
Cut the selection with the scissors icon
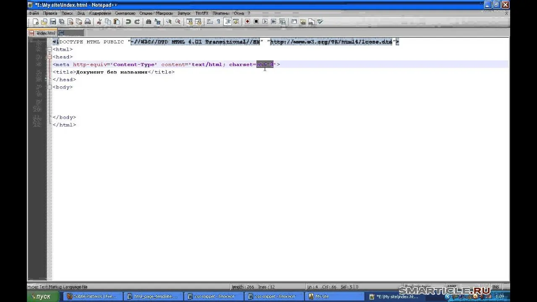pos(99,22)
